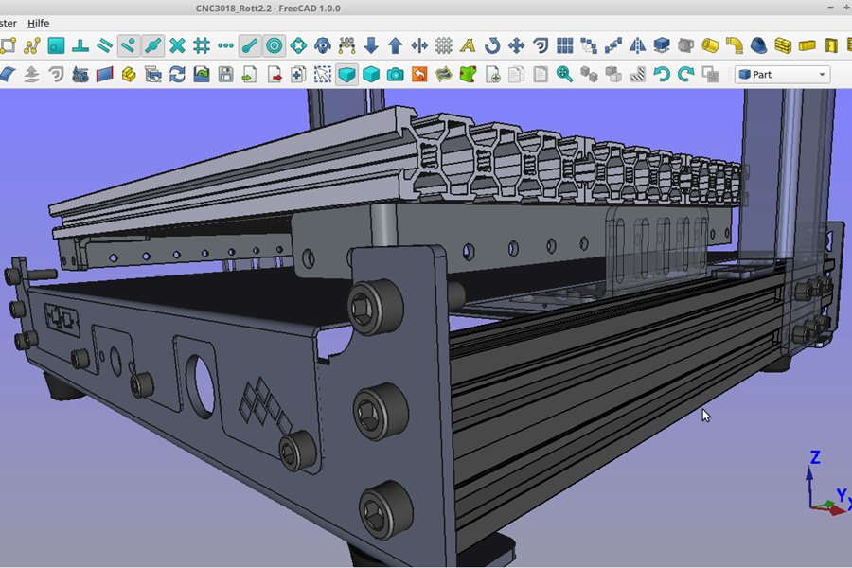Viewport: 852px width, 568px height.
Task: Enable Snap Extension (three dots icon)
Action: pos(225,45)
